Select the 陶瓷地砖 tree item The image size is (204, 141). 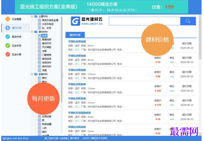pos(46,40)
